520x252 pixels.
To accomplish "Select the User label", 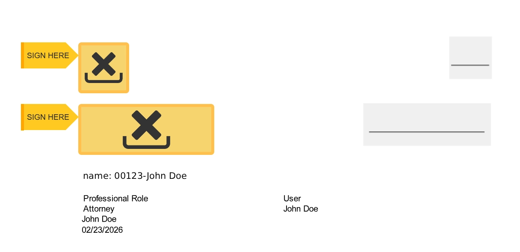I will point(292,199).
